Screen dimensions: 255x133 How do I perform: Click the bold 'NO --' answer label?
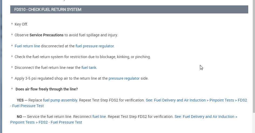point(21,117)
